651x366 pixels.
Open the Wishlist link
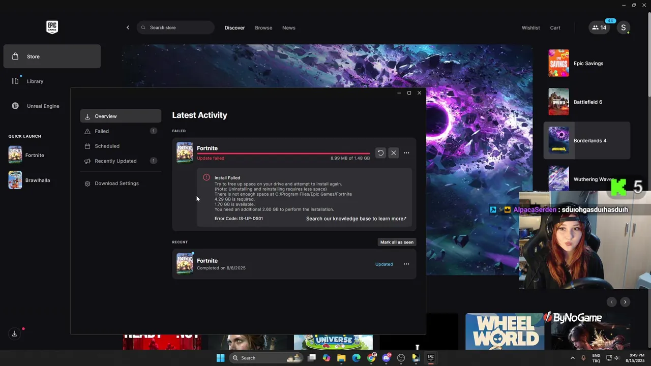point(530,28)
